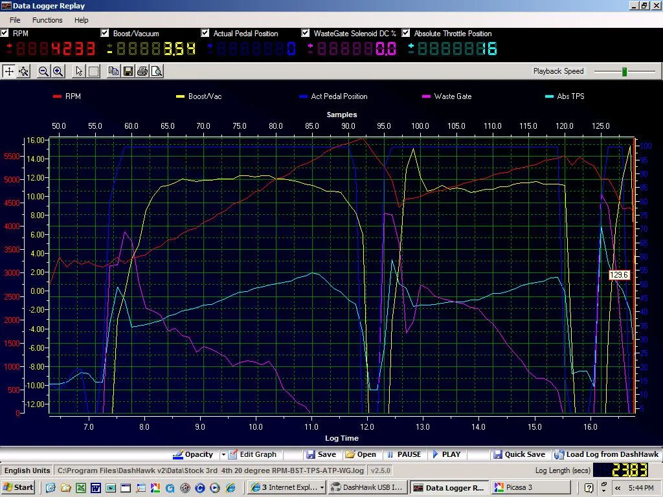Disable the WasteGate Solenoid DC % checkbox

[306, 33]
